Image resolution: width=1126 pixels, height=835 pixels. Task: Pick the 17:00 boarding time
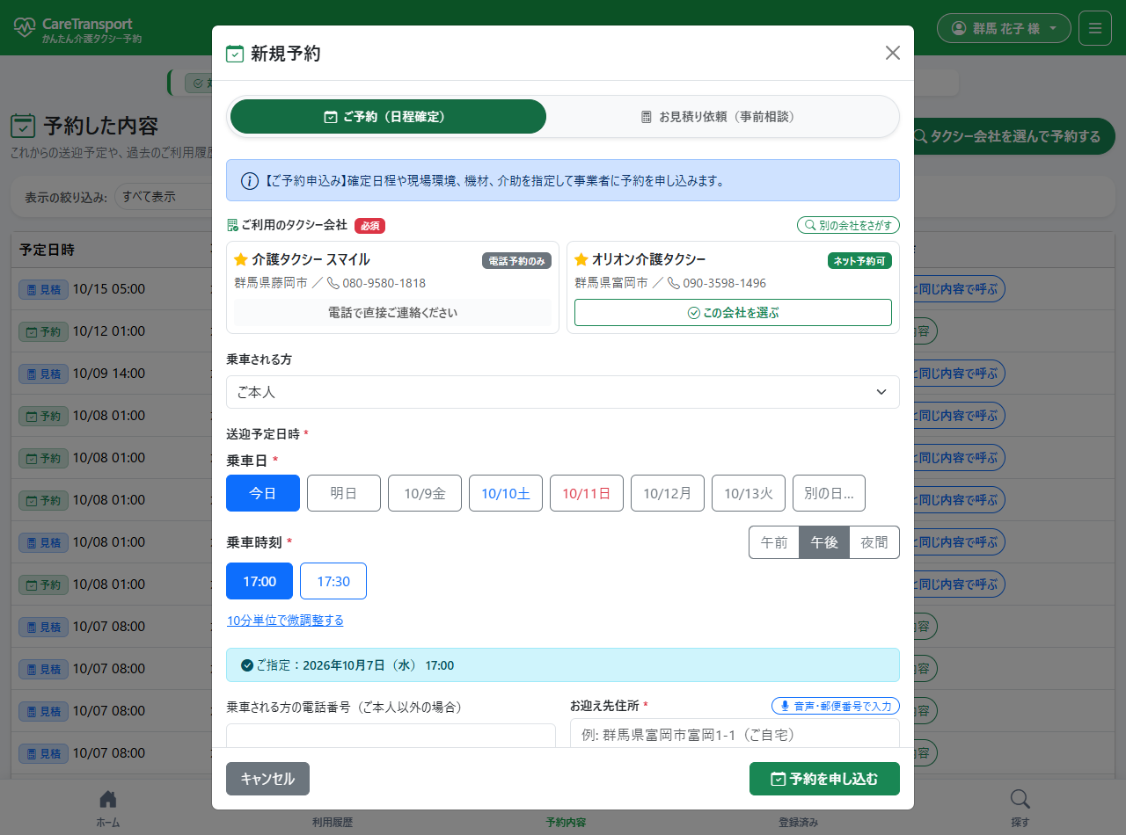[260, 581]
